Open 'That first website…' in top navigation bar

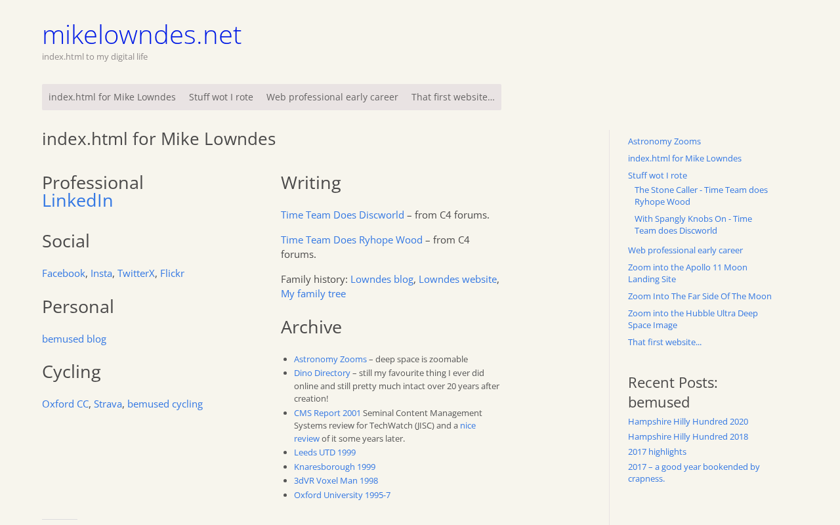coord(453,97)
